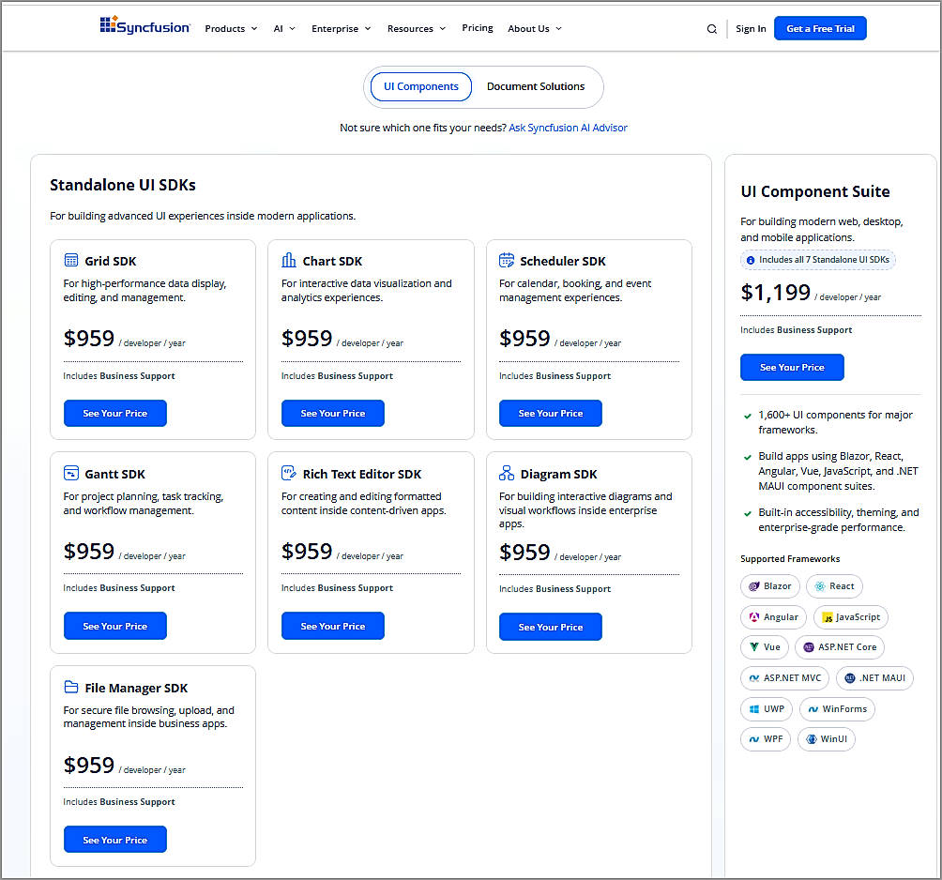942x880 pixels.
Task: Switch to the Document Solutions tab
Action: coord(536,86)
